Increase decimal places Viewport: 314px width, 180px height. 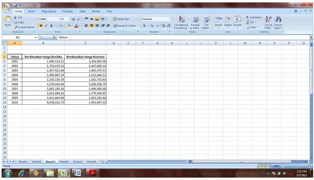click(163, 25)
